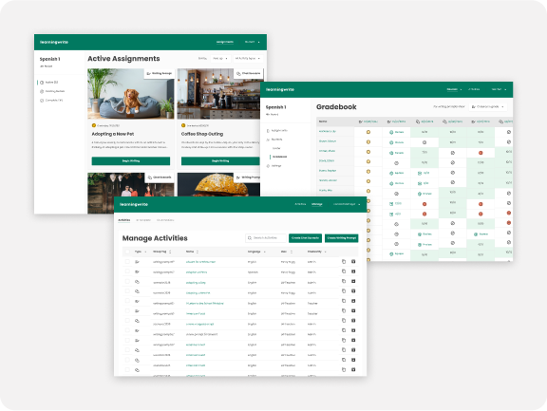The width and height of the screenshot is (547, 411).
Task: Click Settings gear icon in Gradebook sidebar
Action: click(x=268, y=166)
